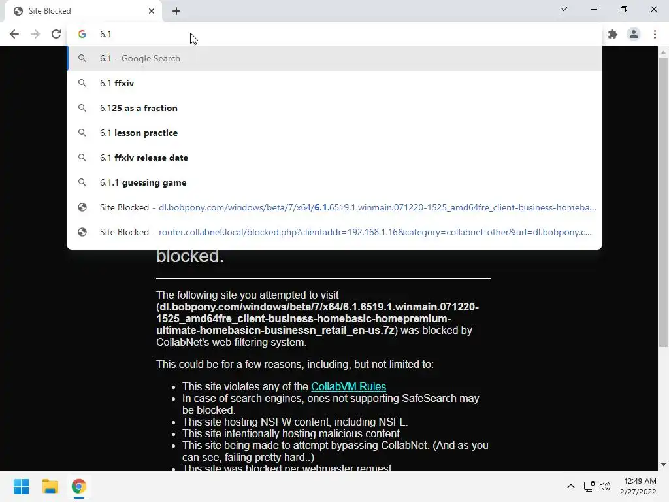
Task: Click 'This site hosting NSFW content' bullet
Action: (295, 422)
